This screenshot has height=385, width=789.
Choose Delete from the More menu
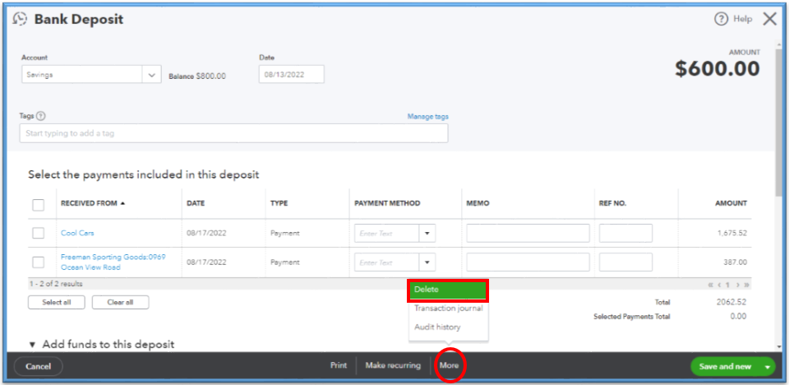coord(448,290)
